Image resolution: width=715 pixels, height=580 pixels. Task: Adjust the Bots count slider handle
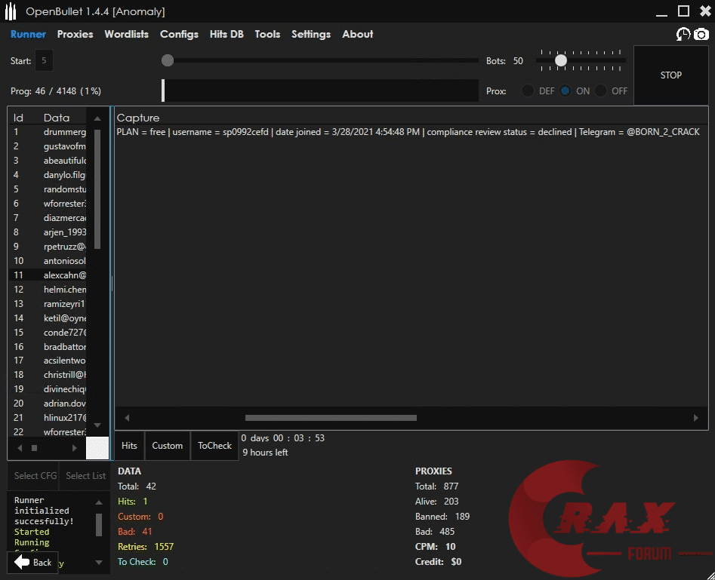coord(561,60)
